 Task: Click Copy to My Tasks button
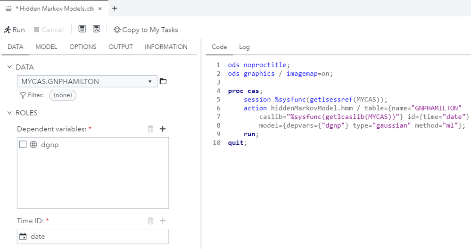pos(145,30)
